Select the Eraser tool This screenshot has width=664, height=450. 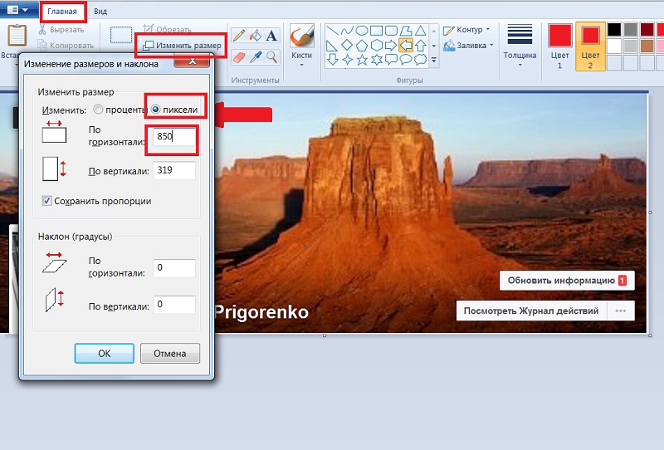coord(239,56)
